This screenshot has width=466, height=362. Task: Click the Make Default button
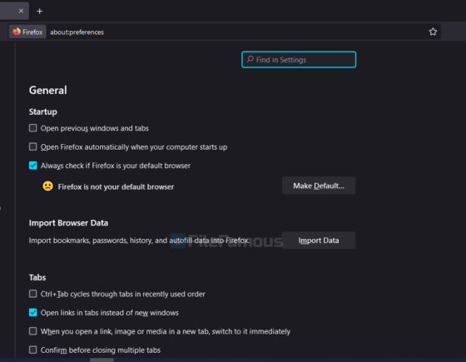click(x=319, y=186)
